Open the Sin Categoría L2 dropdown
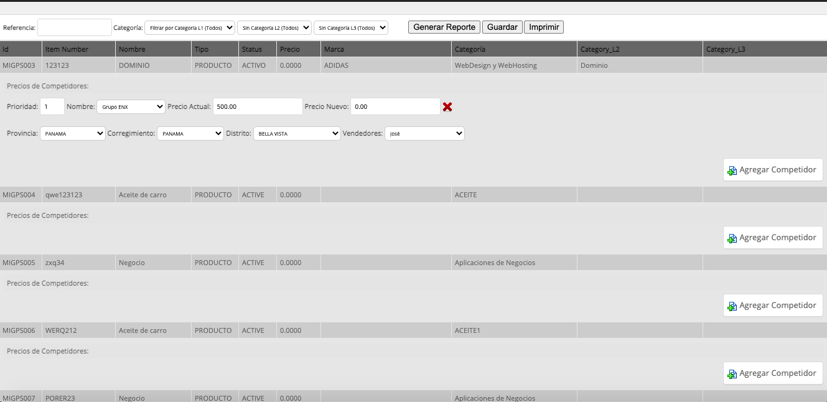 tap(274, 28)
